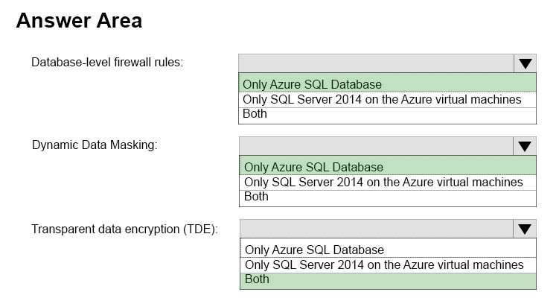Pick 'Only SQL Server 2014' option for TDE
The width and height of the screenshot is (559, 304).
pyautogui.click(x=389, y=265)
